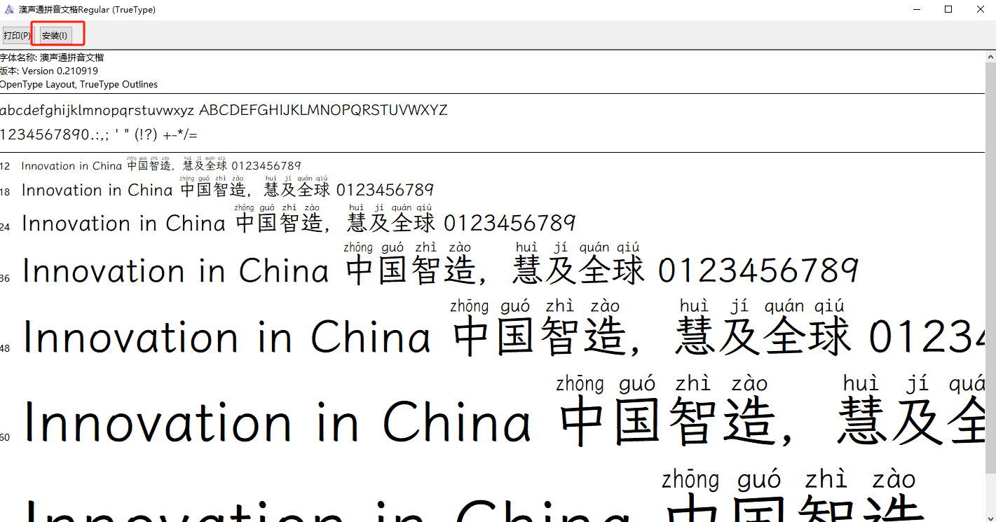Click the 安装(I) install button
Image resolution: width=996 pixels, height=522 pixels.
pyautogui.click(x=55, y=36)
